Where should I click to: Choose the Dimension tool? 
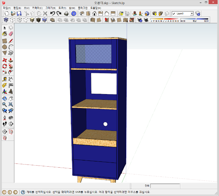tap(11, 79)
